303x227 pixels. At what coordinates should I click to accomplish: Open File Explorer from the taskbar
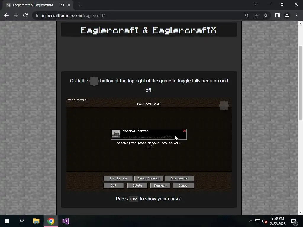[36, 221]
